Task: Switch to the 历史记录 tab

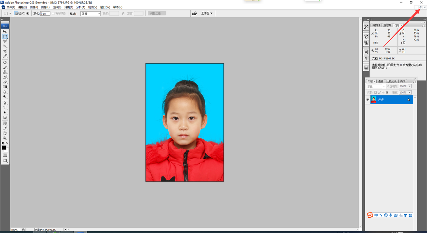Action: point(391,81)
